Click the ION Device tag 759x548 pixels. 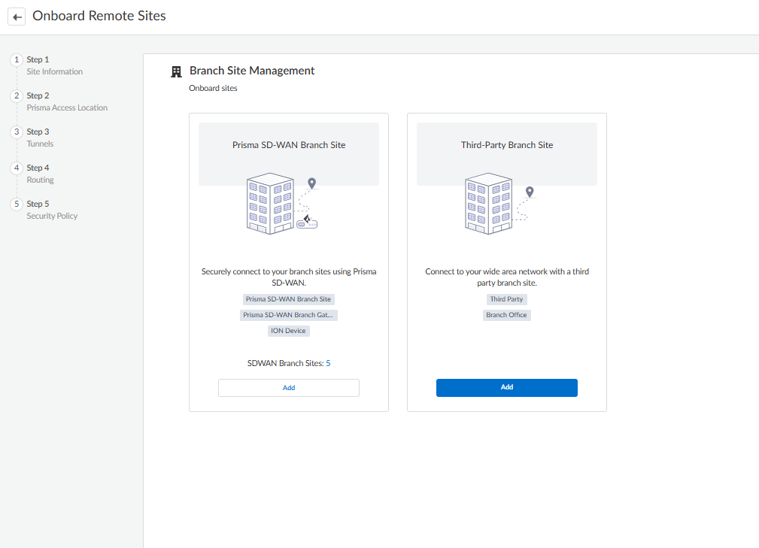tap(289, 331)
